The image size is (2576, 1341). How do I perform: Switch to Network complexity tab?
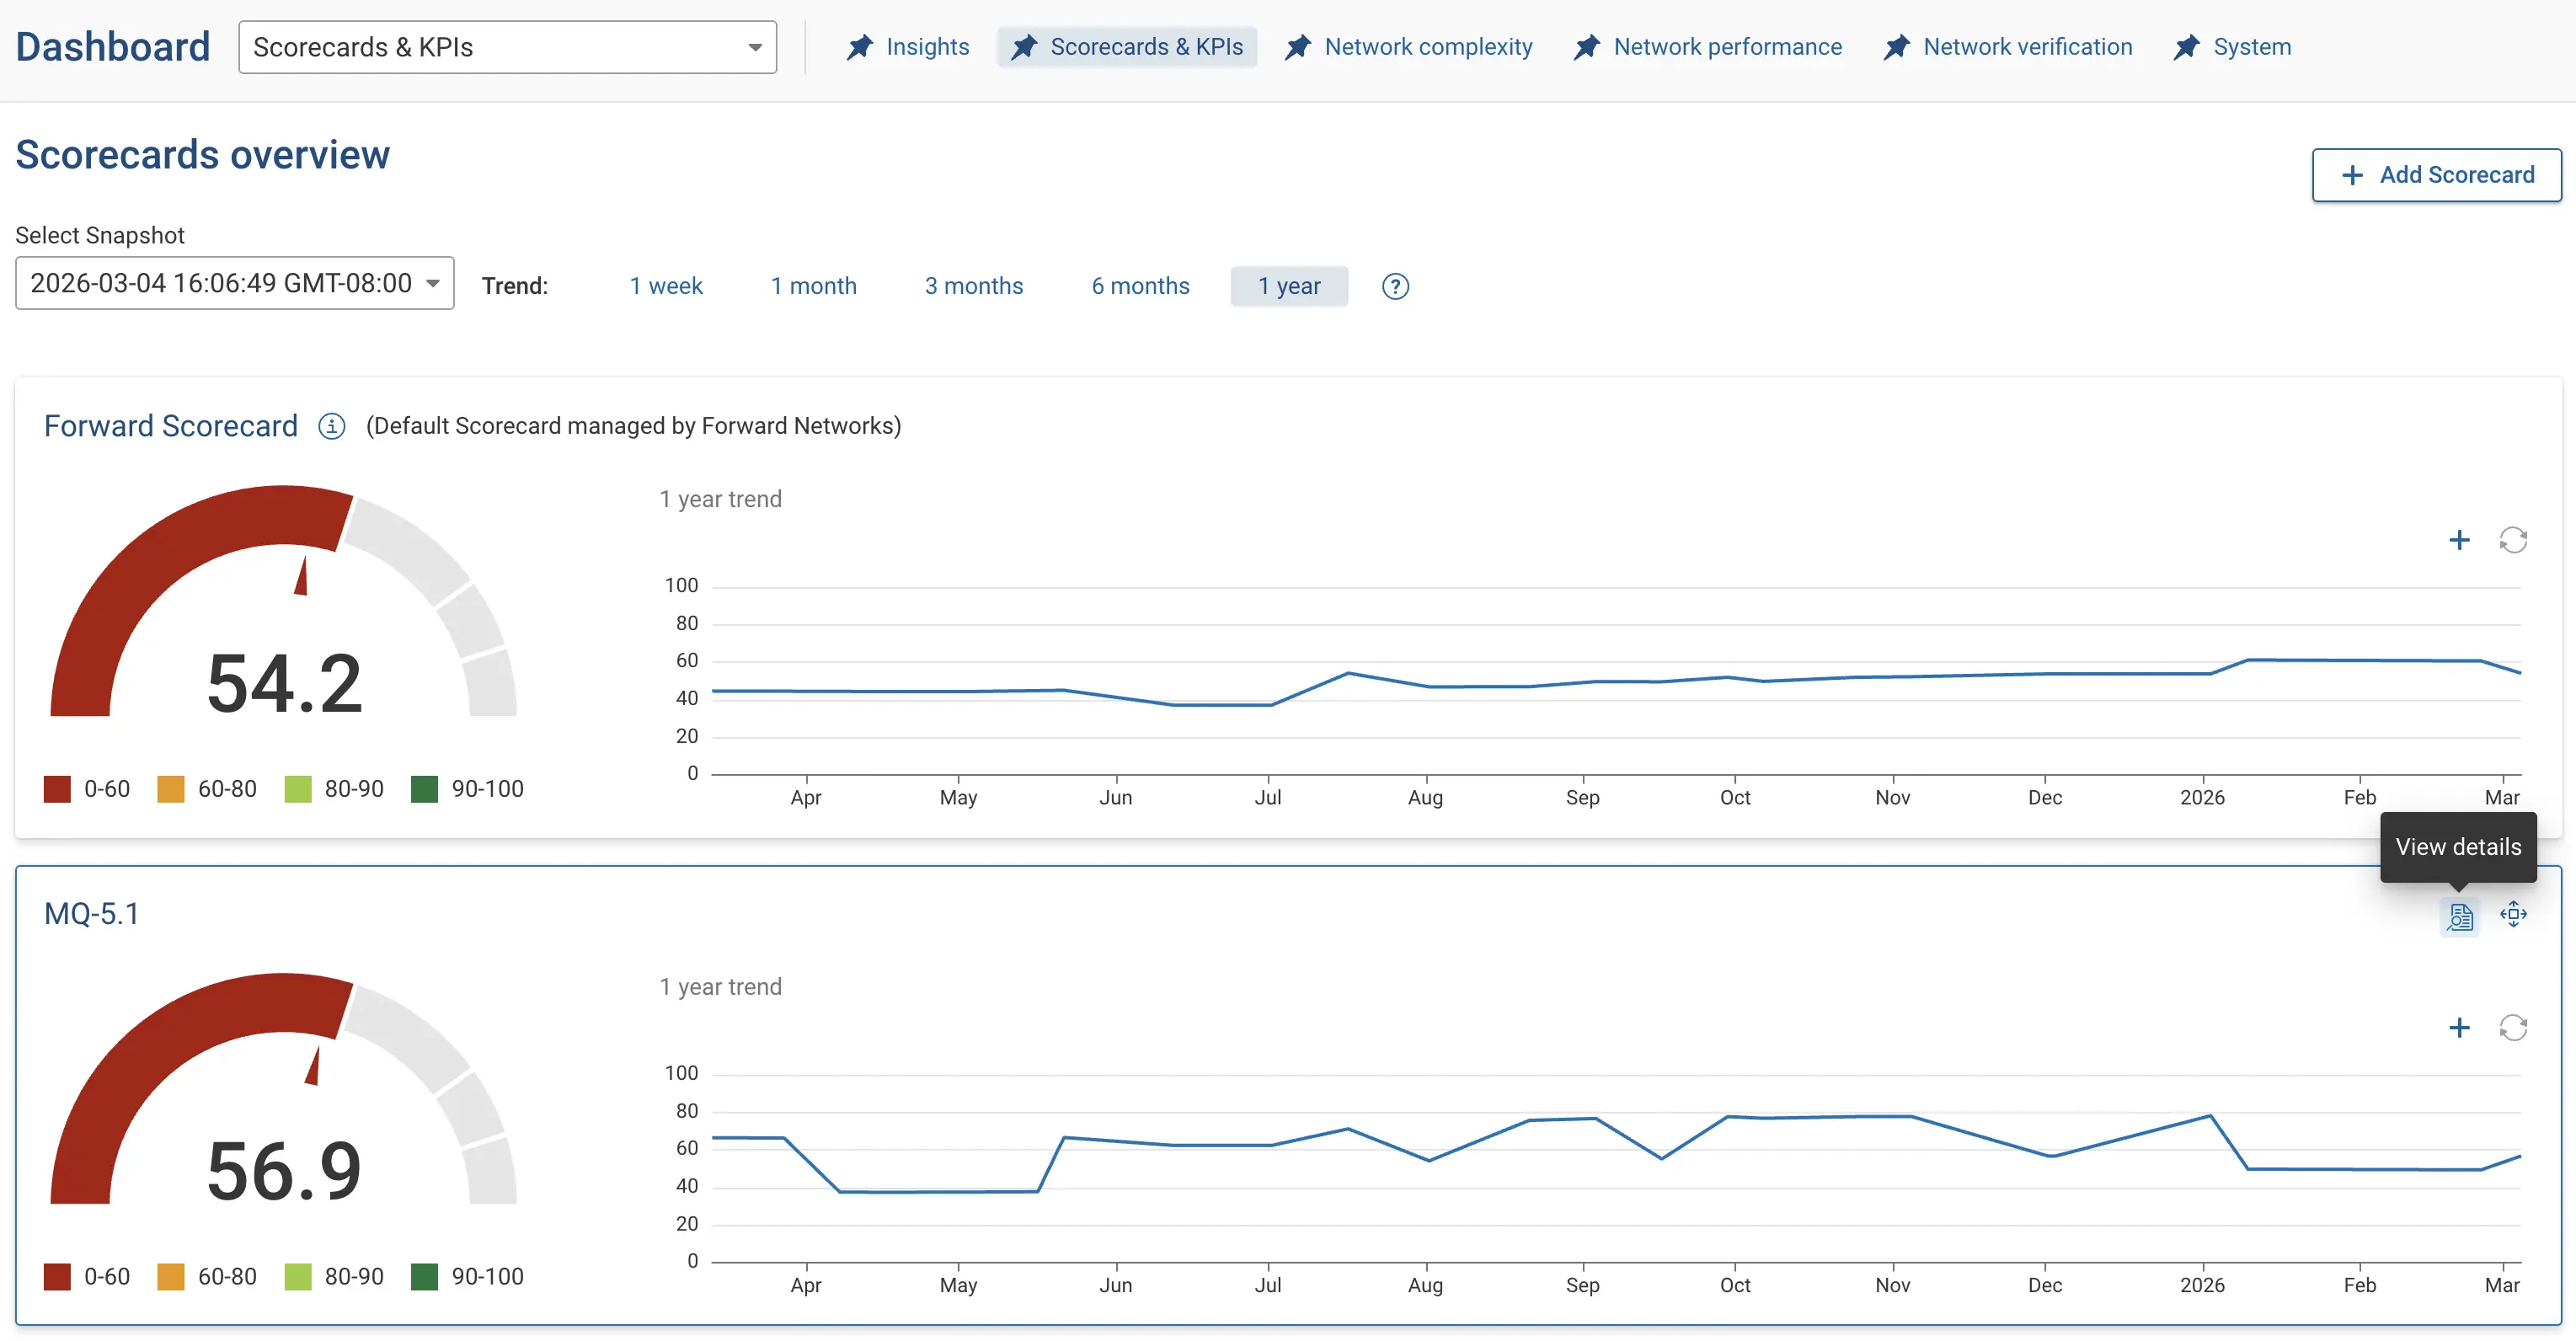(1408, 47)
